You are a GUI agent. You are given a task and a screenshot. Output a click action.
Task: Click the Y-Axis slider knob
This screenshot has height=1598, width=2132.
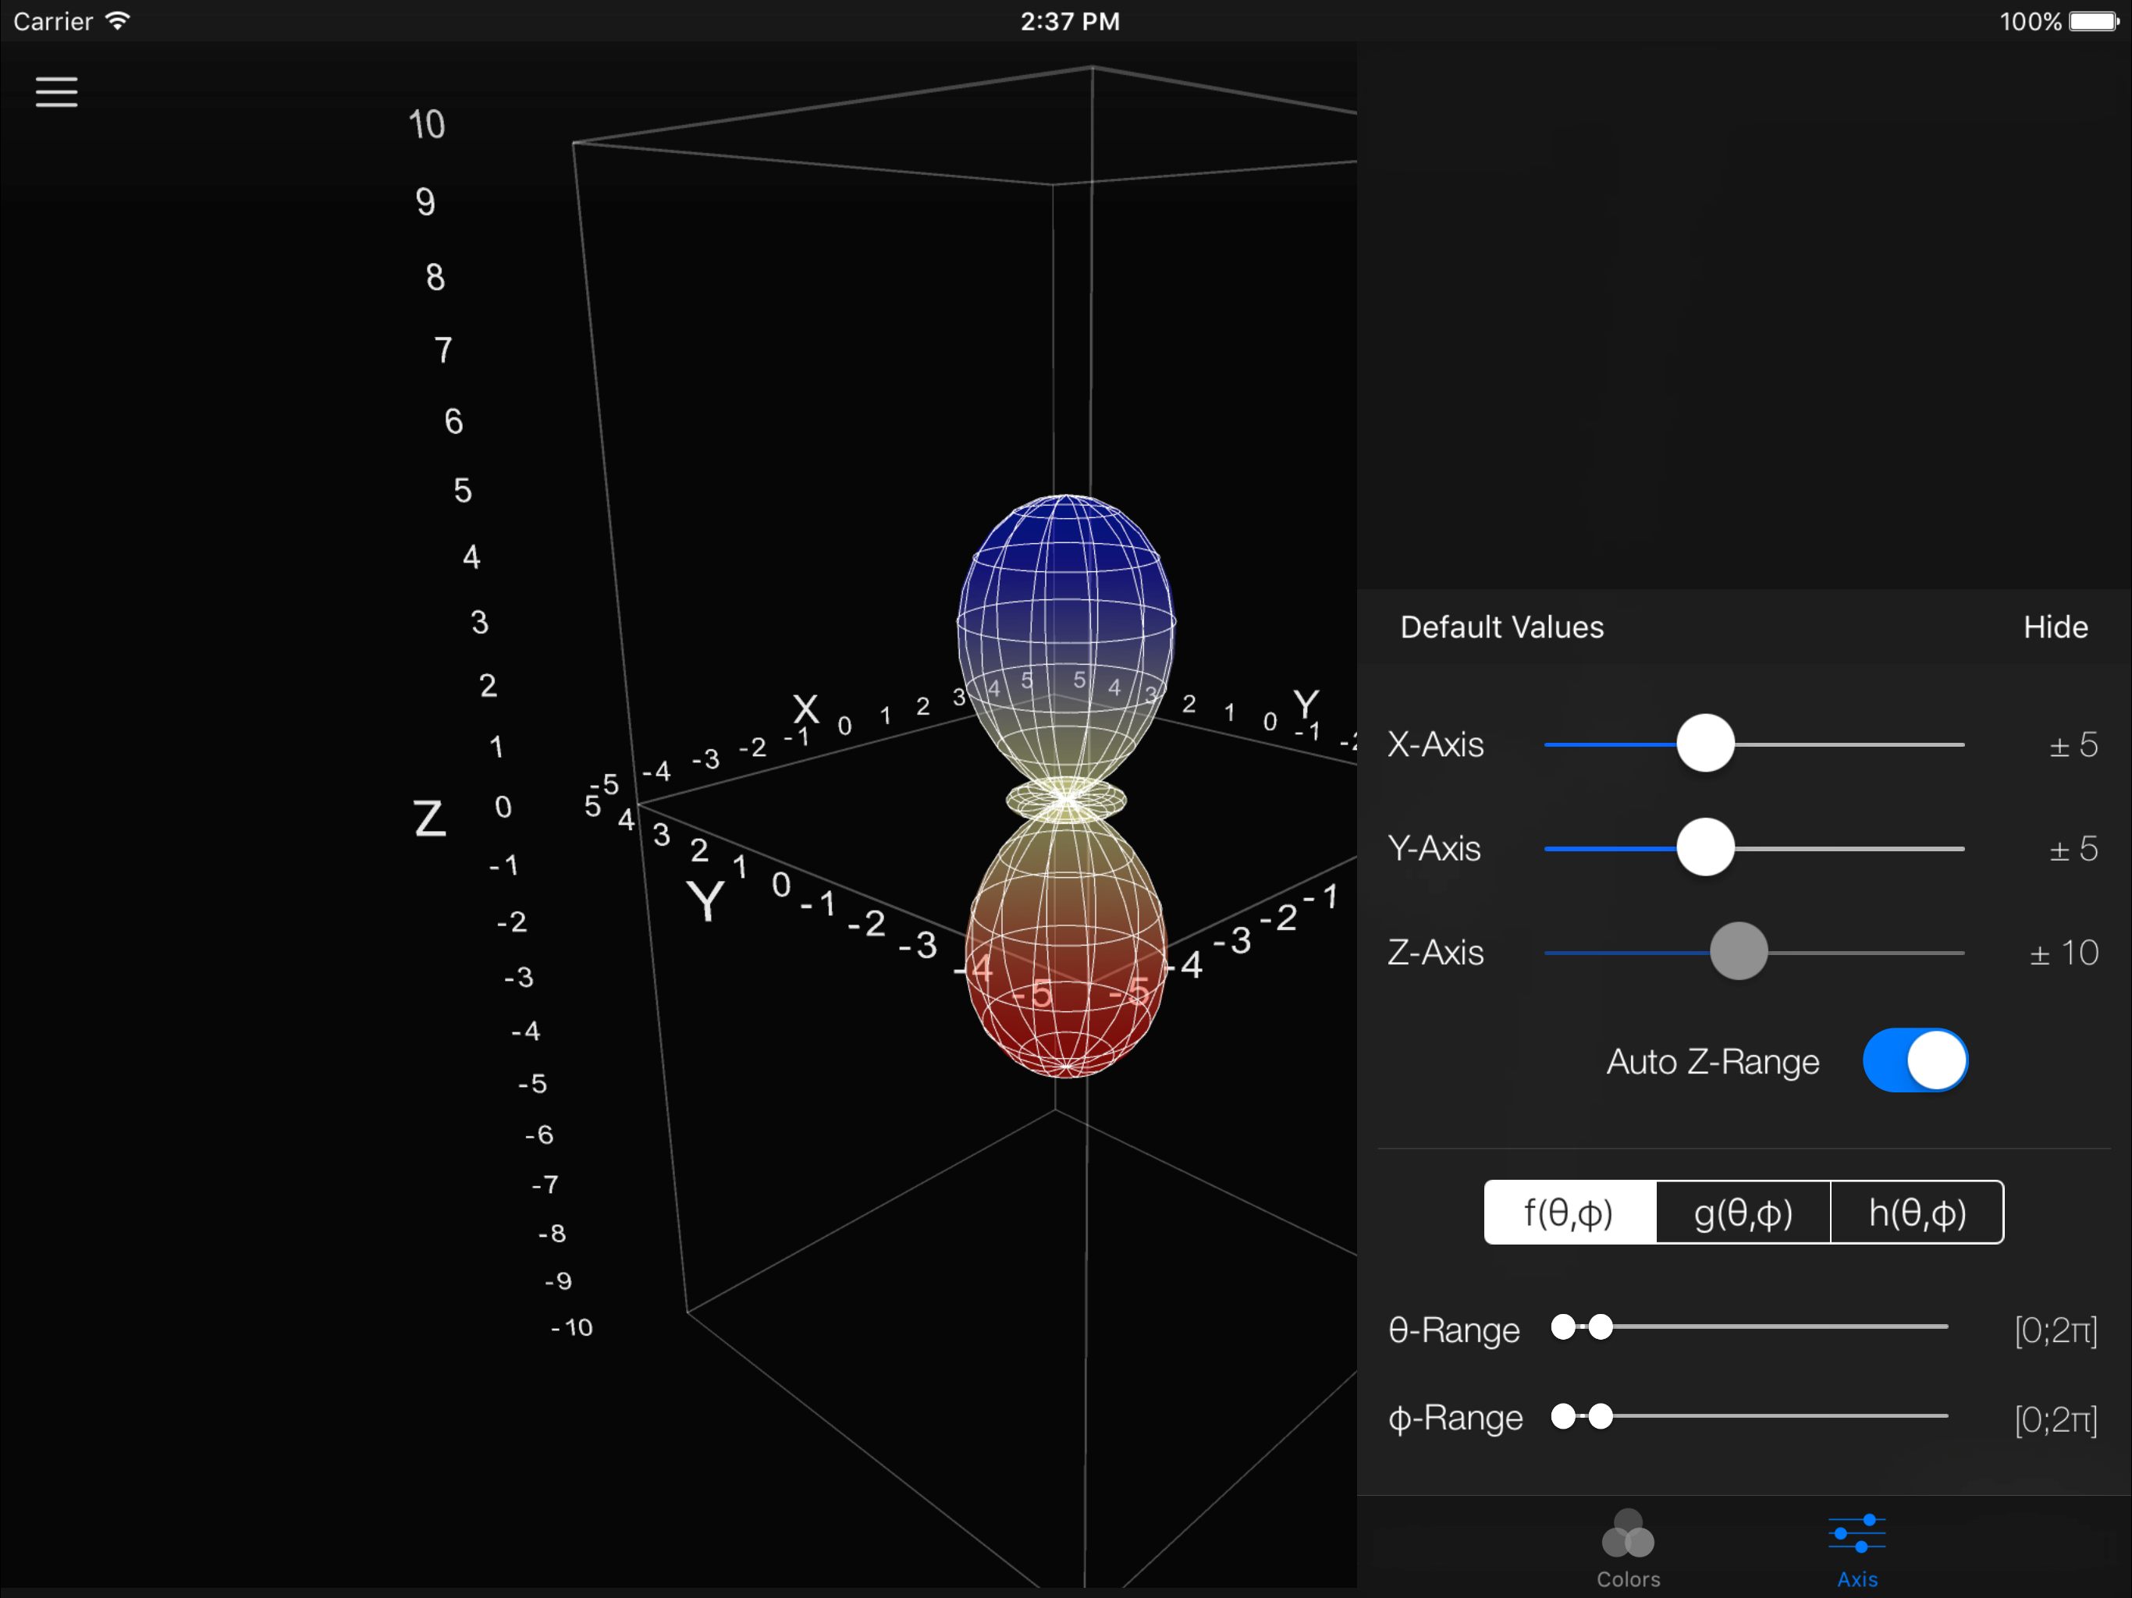(1705, 847)
